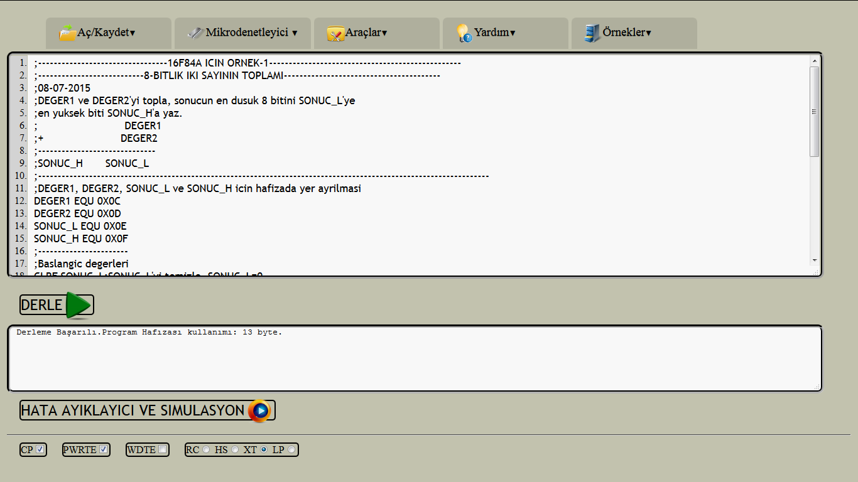Click the HATA AYIKLAYICI VE SIMULASYON text
This screenshot has width=858, height=482.
coord(133,410)
